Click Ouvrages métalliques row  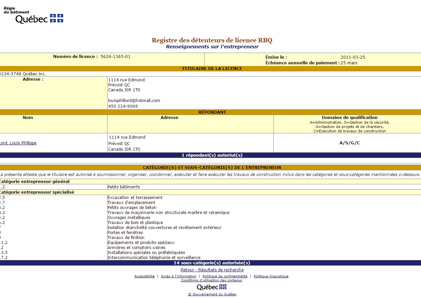pos(210,218)
